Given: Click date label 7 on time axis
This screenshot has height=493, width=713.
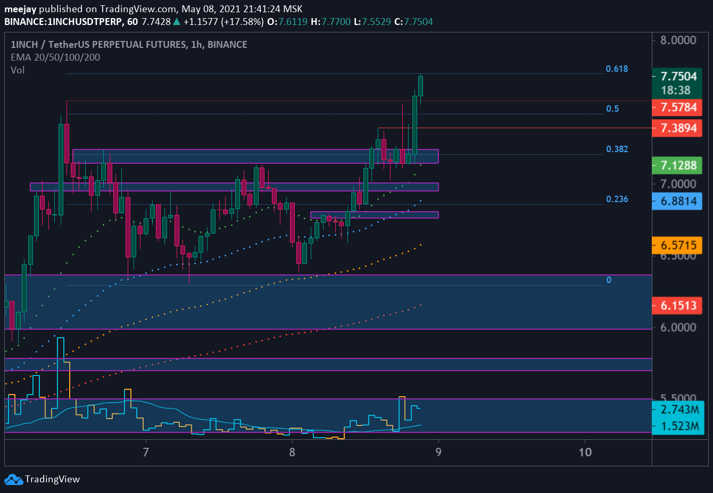Looking at the screenshot, I should coord(145,453).
